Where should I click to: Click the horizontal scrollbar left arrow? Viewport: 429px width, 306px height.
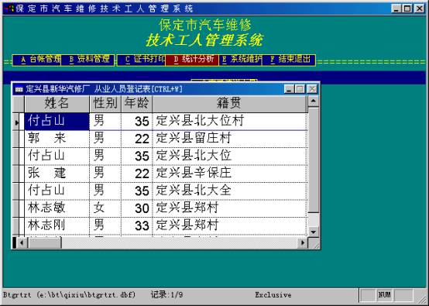tap(22, 242)
